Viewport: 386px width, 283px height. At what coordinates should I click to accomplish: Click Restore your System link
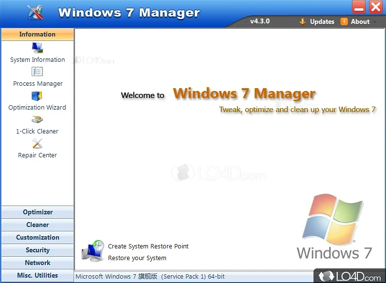pos(137,258)
